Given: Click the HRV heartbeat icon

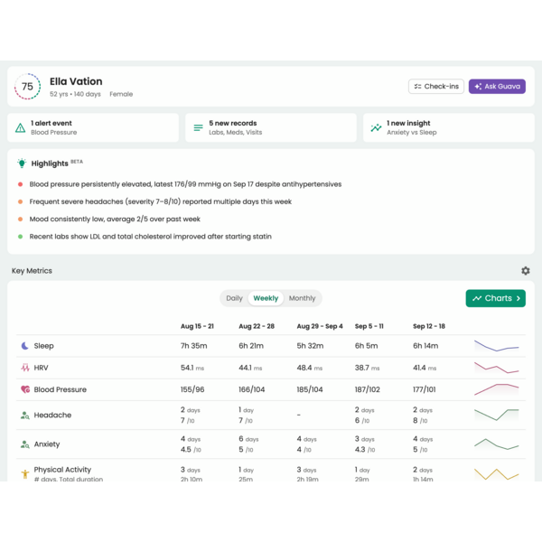Looking at the screenshot, I should 25,368.
